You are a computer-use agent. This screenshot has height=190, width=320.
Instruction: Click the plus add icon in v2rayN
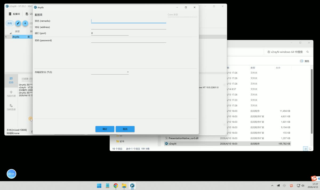coord(25,23)
